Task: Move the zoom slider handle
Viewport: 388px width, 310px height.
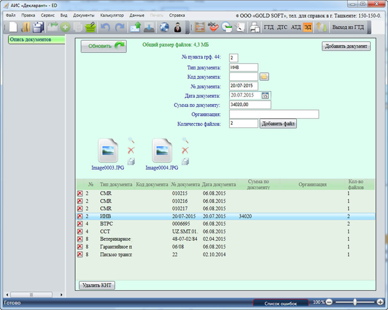Action: coord(355,302)
